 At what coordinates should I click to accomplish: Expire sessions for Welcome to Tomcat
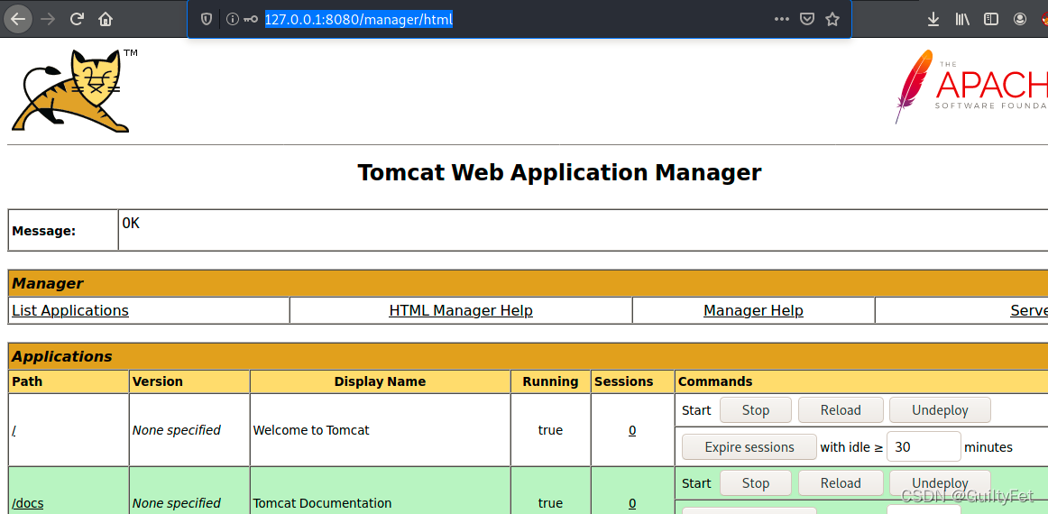pos(749,447)
